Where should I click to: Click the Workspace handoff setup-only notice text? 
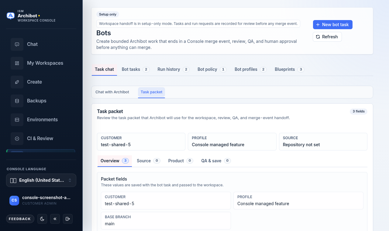pyautogui.click(x=198, y=24)
